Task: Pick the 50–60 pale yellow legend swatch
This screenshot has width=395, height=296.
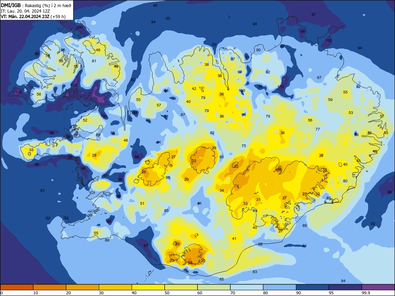Action: click(181, 287)
